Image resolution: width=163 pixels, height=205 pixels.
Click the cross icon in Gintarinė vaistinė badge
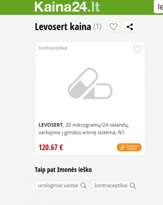point(122,147)
